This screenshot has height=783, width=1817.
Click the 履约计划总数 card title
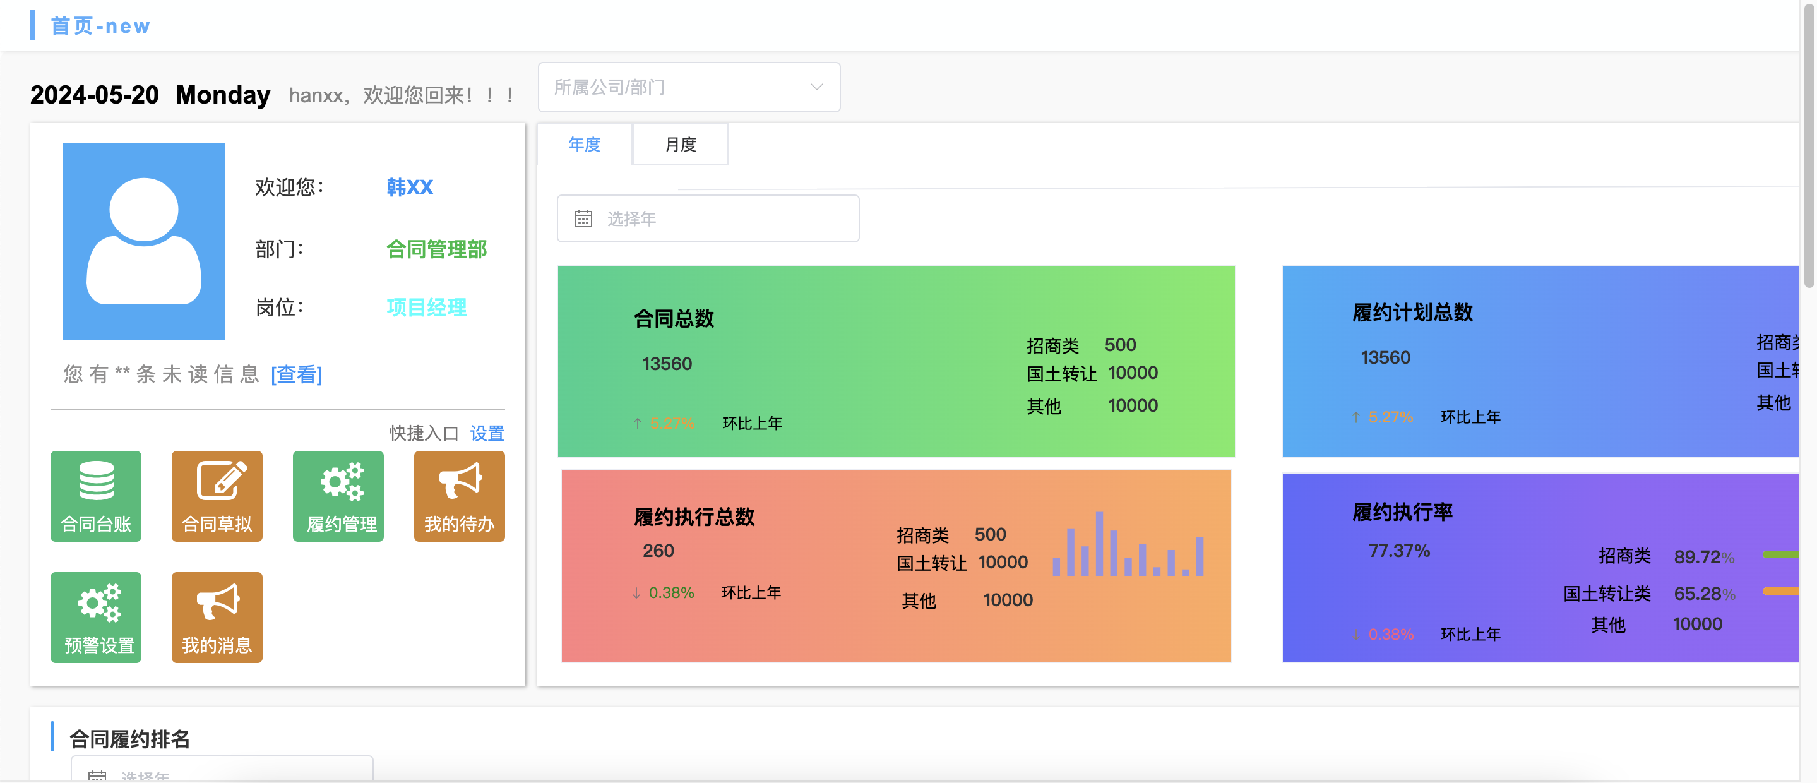click(x=1413, y=313)
